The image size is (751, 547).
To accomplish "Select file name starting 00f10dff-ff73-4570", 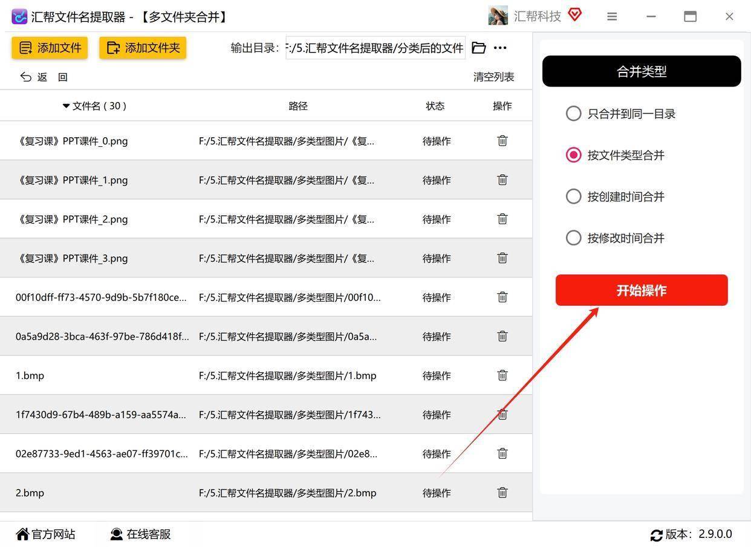I will pyautogui.click(x=101, y=297).
